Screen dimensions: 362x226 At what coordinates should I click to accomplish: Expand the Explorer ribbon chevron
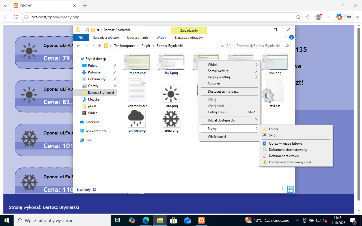tap(285, 37)
